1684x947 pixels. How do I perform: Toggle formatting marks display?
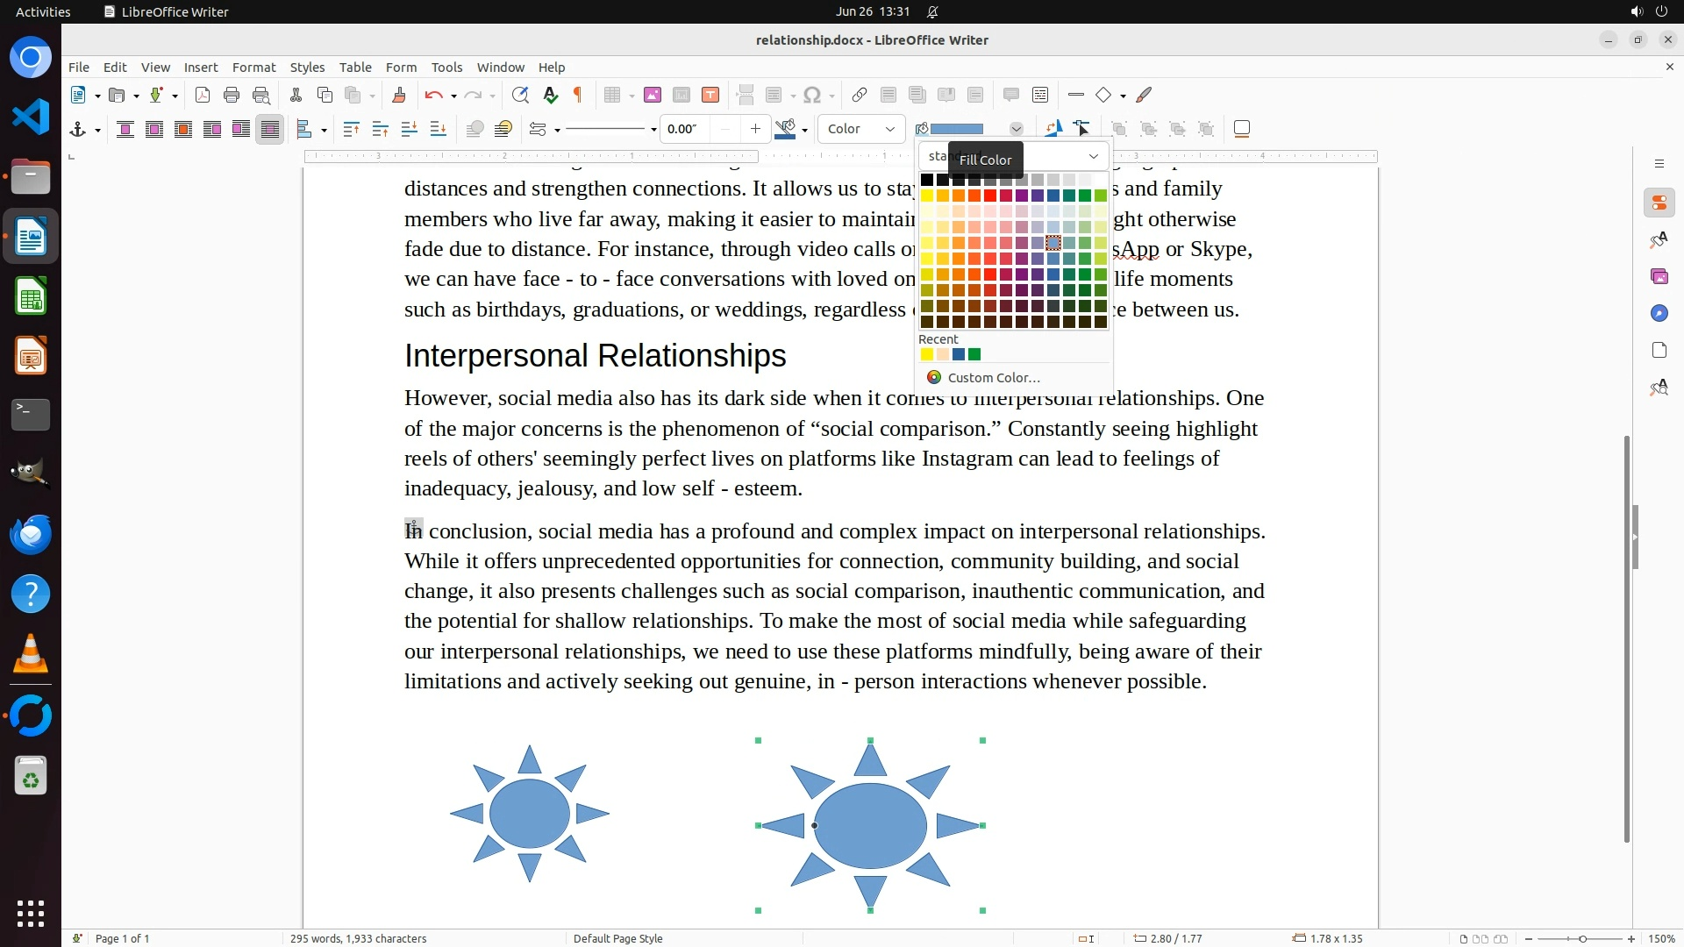(x=578, y=96)
